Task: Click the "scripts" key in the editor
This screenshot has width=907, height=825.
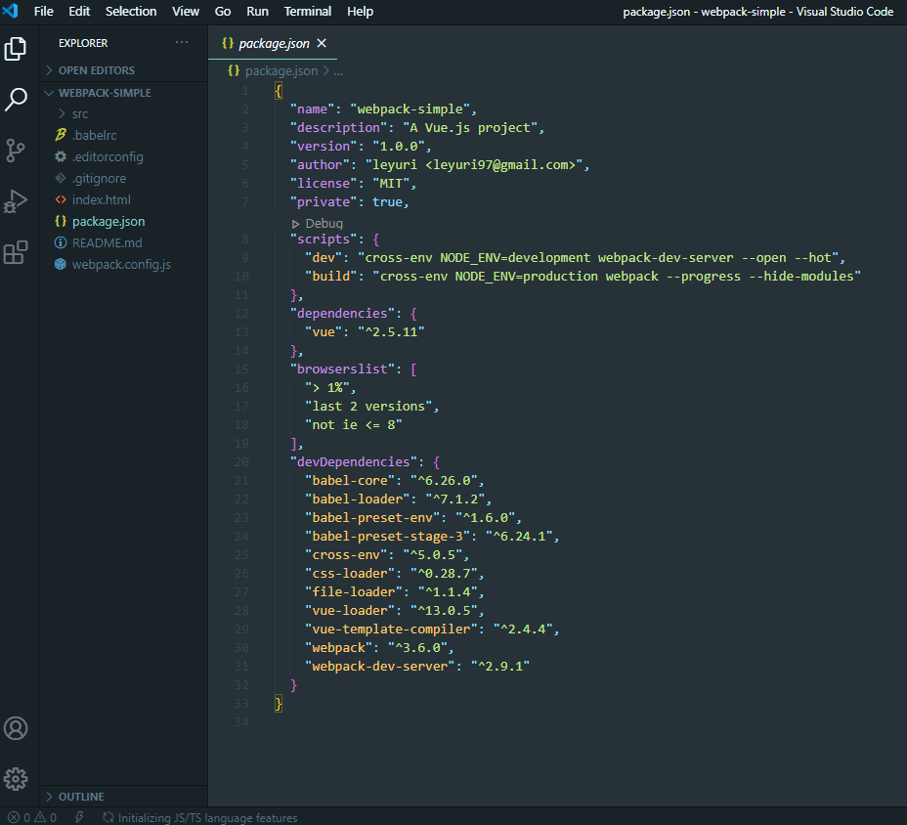Action: click(324, 239)
